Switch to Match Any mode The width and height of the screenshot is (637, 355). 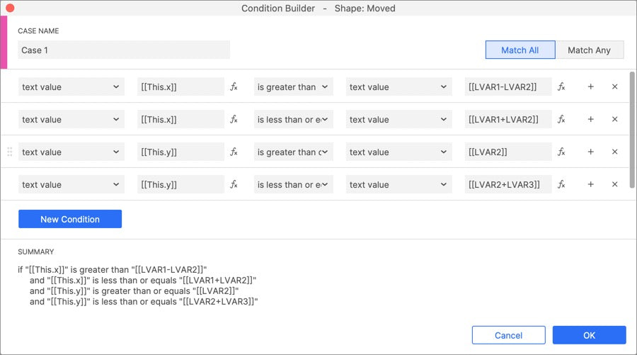point(589,50)
